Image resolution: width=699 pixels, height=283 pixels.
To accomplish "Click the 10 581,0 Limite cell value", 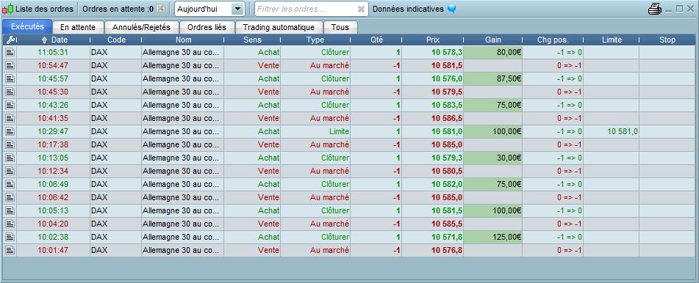I will 623,132.
